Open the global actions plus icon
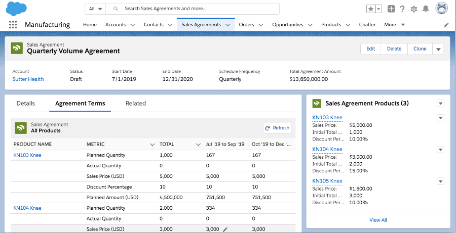456x233 pixels. click(391, 9)
